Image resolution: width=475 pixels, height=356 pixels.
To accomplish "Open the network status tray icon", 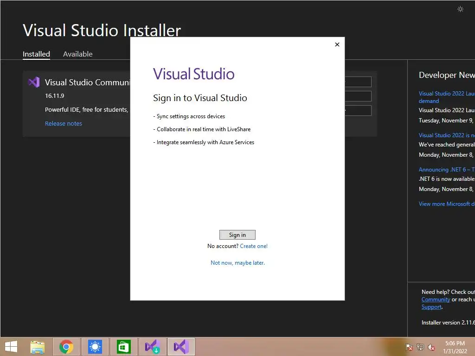I will click(x=420, y=347).
